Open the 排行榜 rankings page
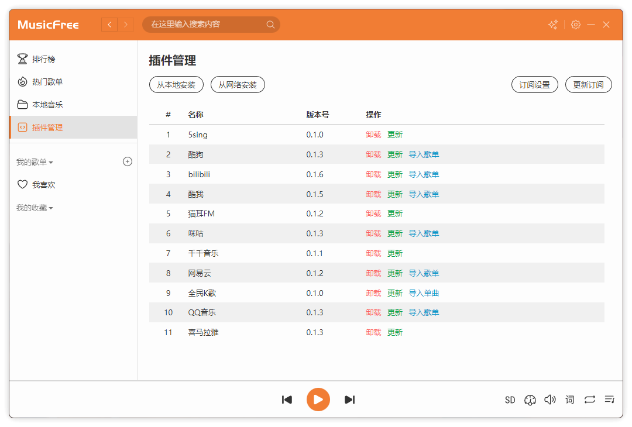Viewport: 632px width, 427px height. coord(73,59)
